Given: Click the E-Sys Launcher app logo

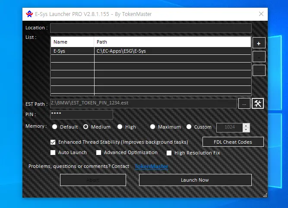Looking at the screenshot, I should click(x=29, y=14).
